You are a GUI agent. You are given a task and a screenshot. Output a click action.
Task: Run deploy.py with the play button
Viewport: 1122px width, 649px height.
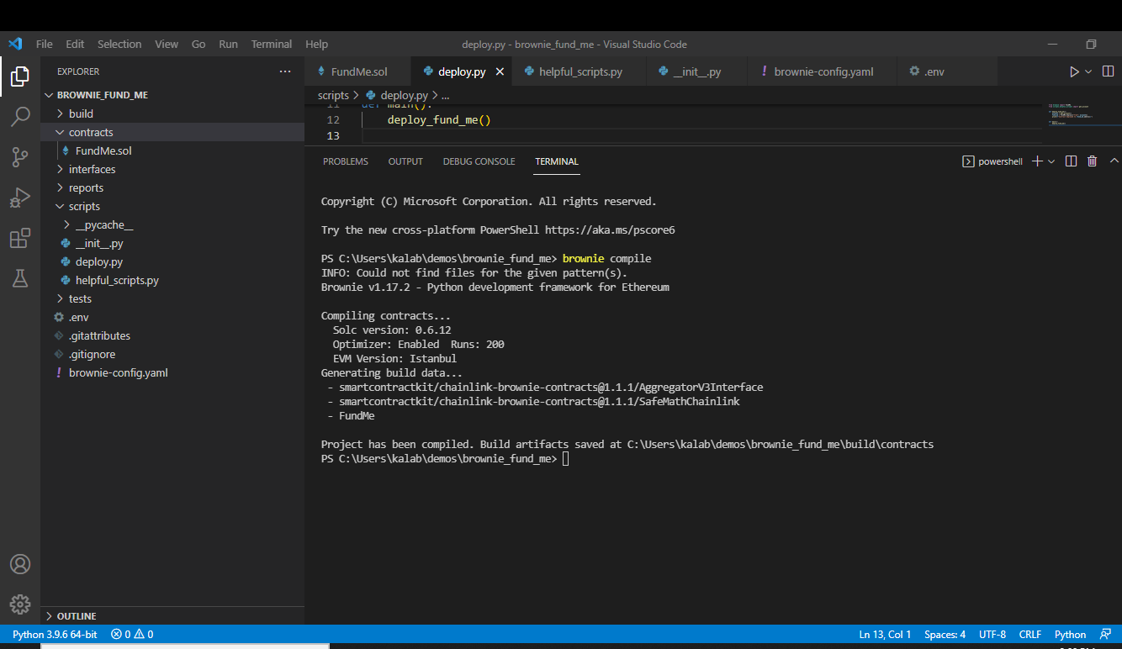pyautogui.click(x=1075, y=71)
